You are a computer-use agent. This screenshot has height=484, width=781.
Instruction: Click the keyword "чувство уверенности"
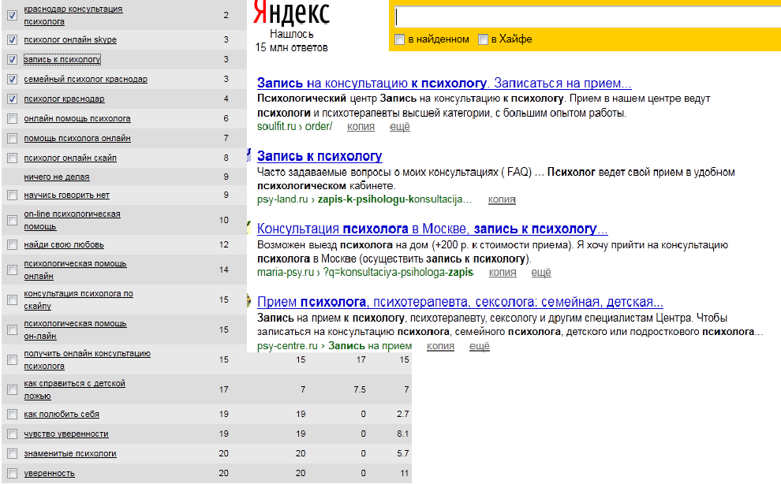pyautogui.click(x=65, y=433)
